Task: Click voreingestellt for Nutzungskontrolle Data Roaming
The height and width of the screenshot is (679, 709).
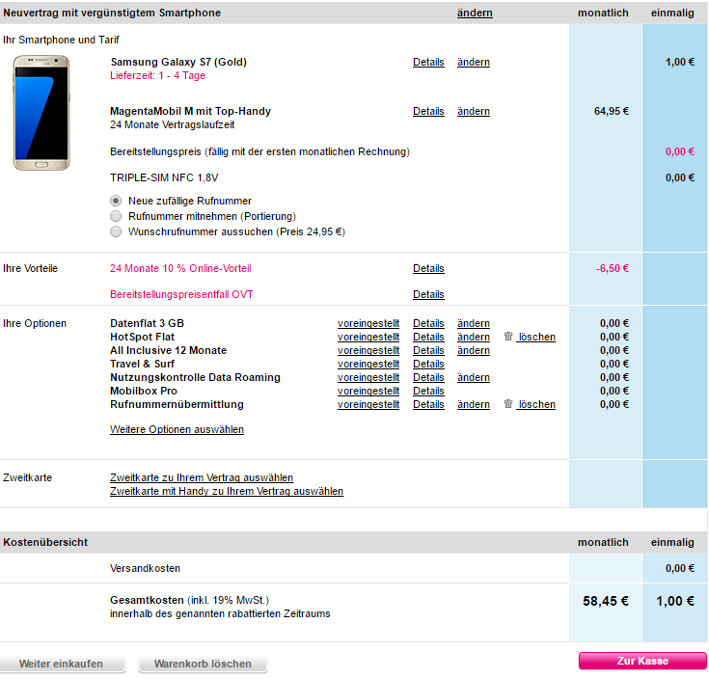Action: point(368,378)
